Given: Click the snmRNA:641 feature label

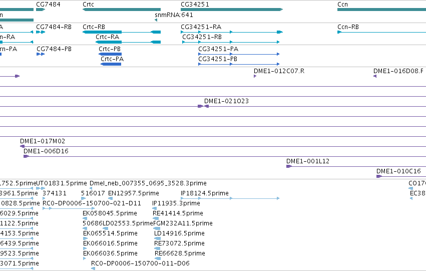Looking at the screenshot, I should pyautogui.click(x=174, y=15).
